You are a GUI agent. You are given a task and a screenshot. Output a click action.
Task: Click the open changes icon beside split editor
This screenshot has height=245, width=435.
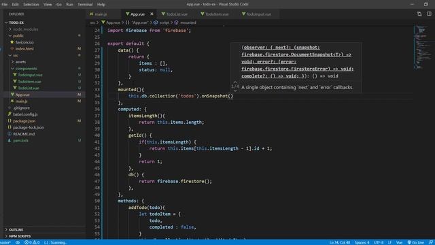pyautogui.click(x=419, y=14)
